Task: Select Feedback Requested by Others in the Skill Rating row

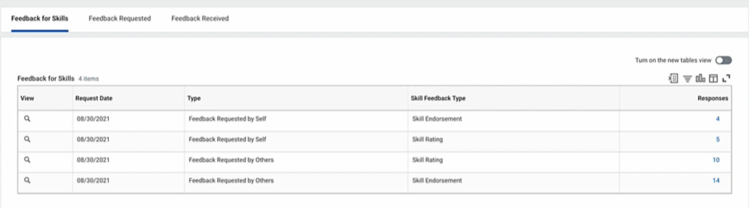Action: (x=231, y=160)
